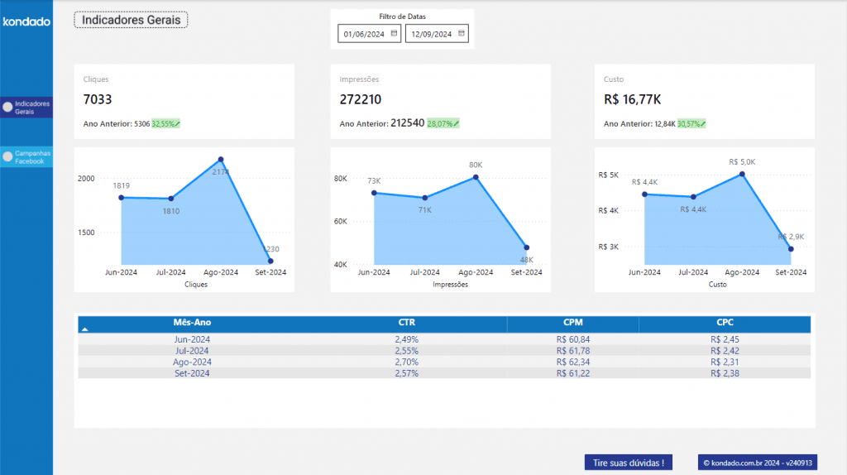This screenshot has width=847, height=475.
Task: Switch to the Campanhas Facebook page
Action: (x=32, y=156)
